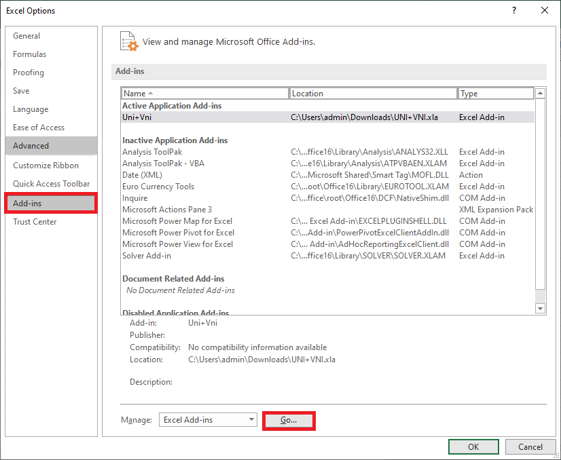Open the Manage Excel Add-ins dropdown
This screenshot has height=460, width=561.
208,419
